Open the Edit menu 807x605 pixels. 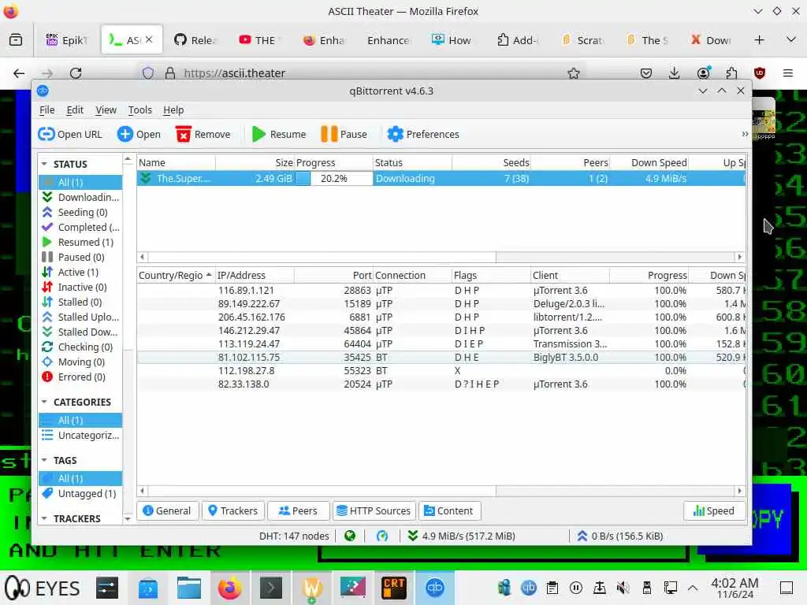point(75,109)
